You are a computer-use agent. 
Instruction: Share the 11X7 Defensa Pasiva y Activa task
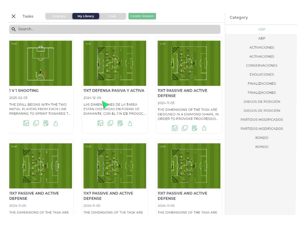coord(130,123)
